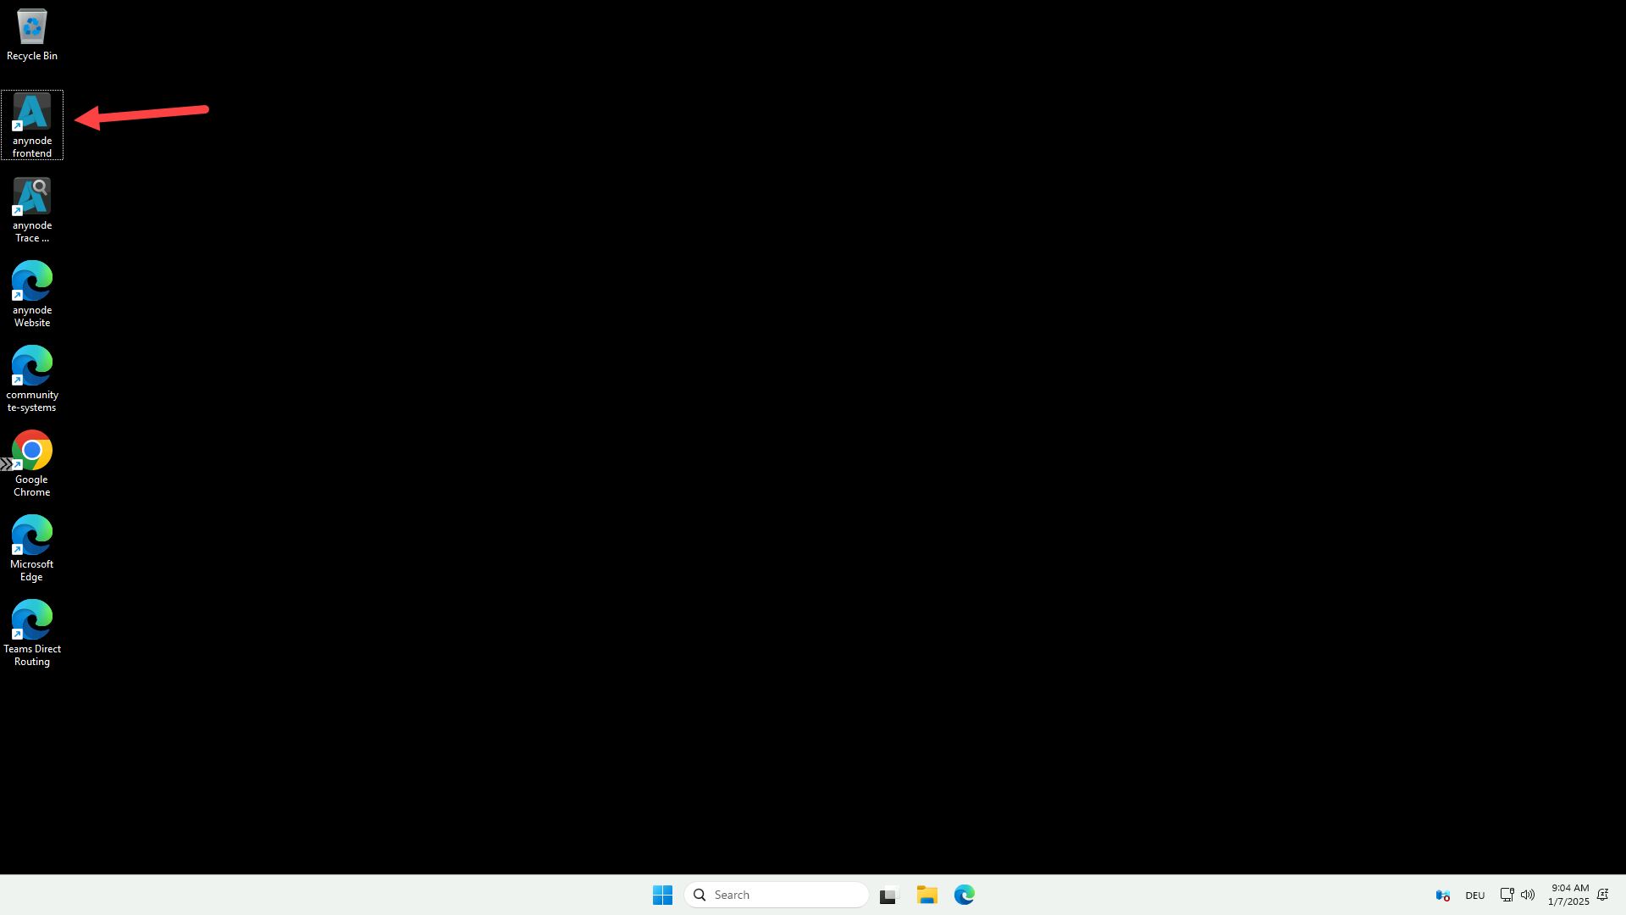The image size is (1626, 915).
Task: Open the Search bar
Action: coord(777,894)
